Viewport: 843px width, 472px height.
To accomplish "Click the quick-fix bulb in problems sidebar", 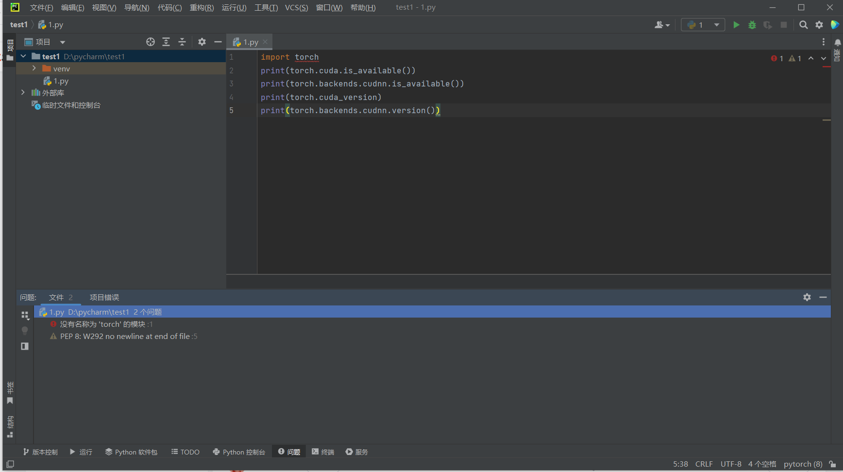I will pos(25,331).
